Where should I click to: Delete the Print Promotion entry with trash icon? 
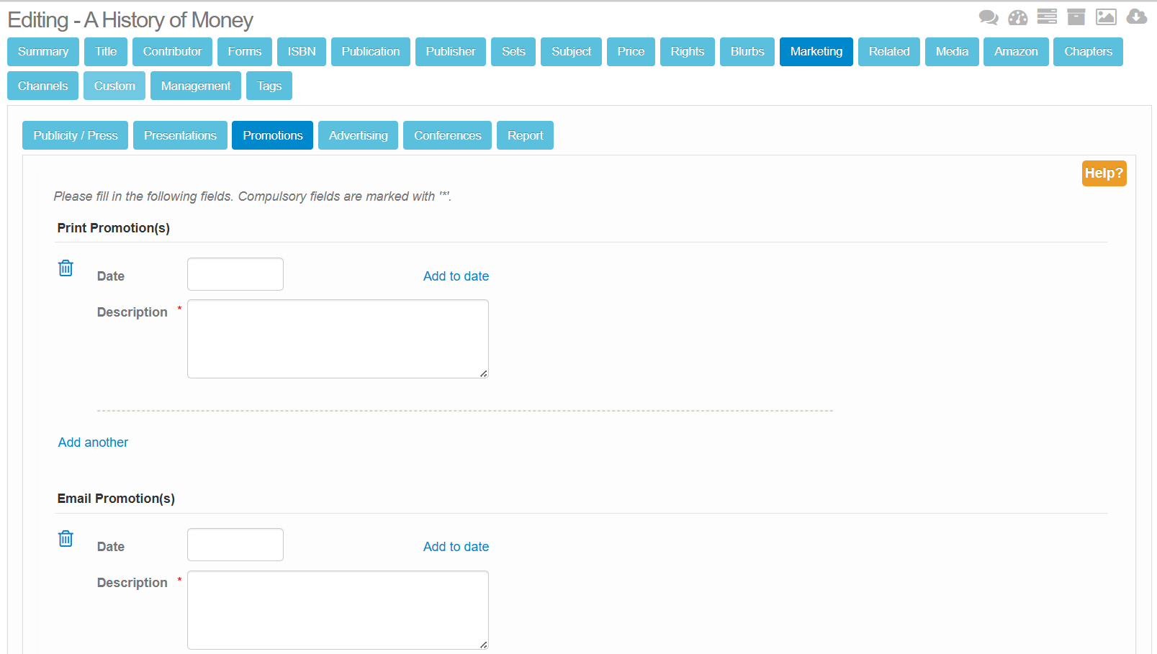[66, 268]
